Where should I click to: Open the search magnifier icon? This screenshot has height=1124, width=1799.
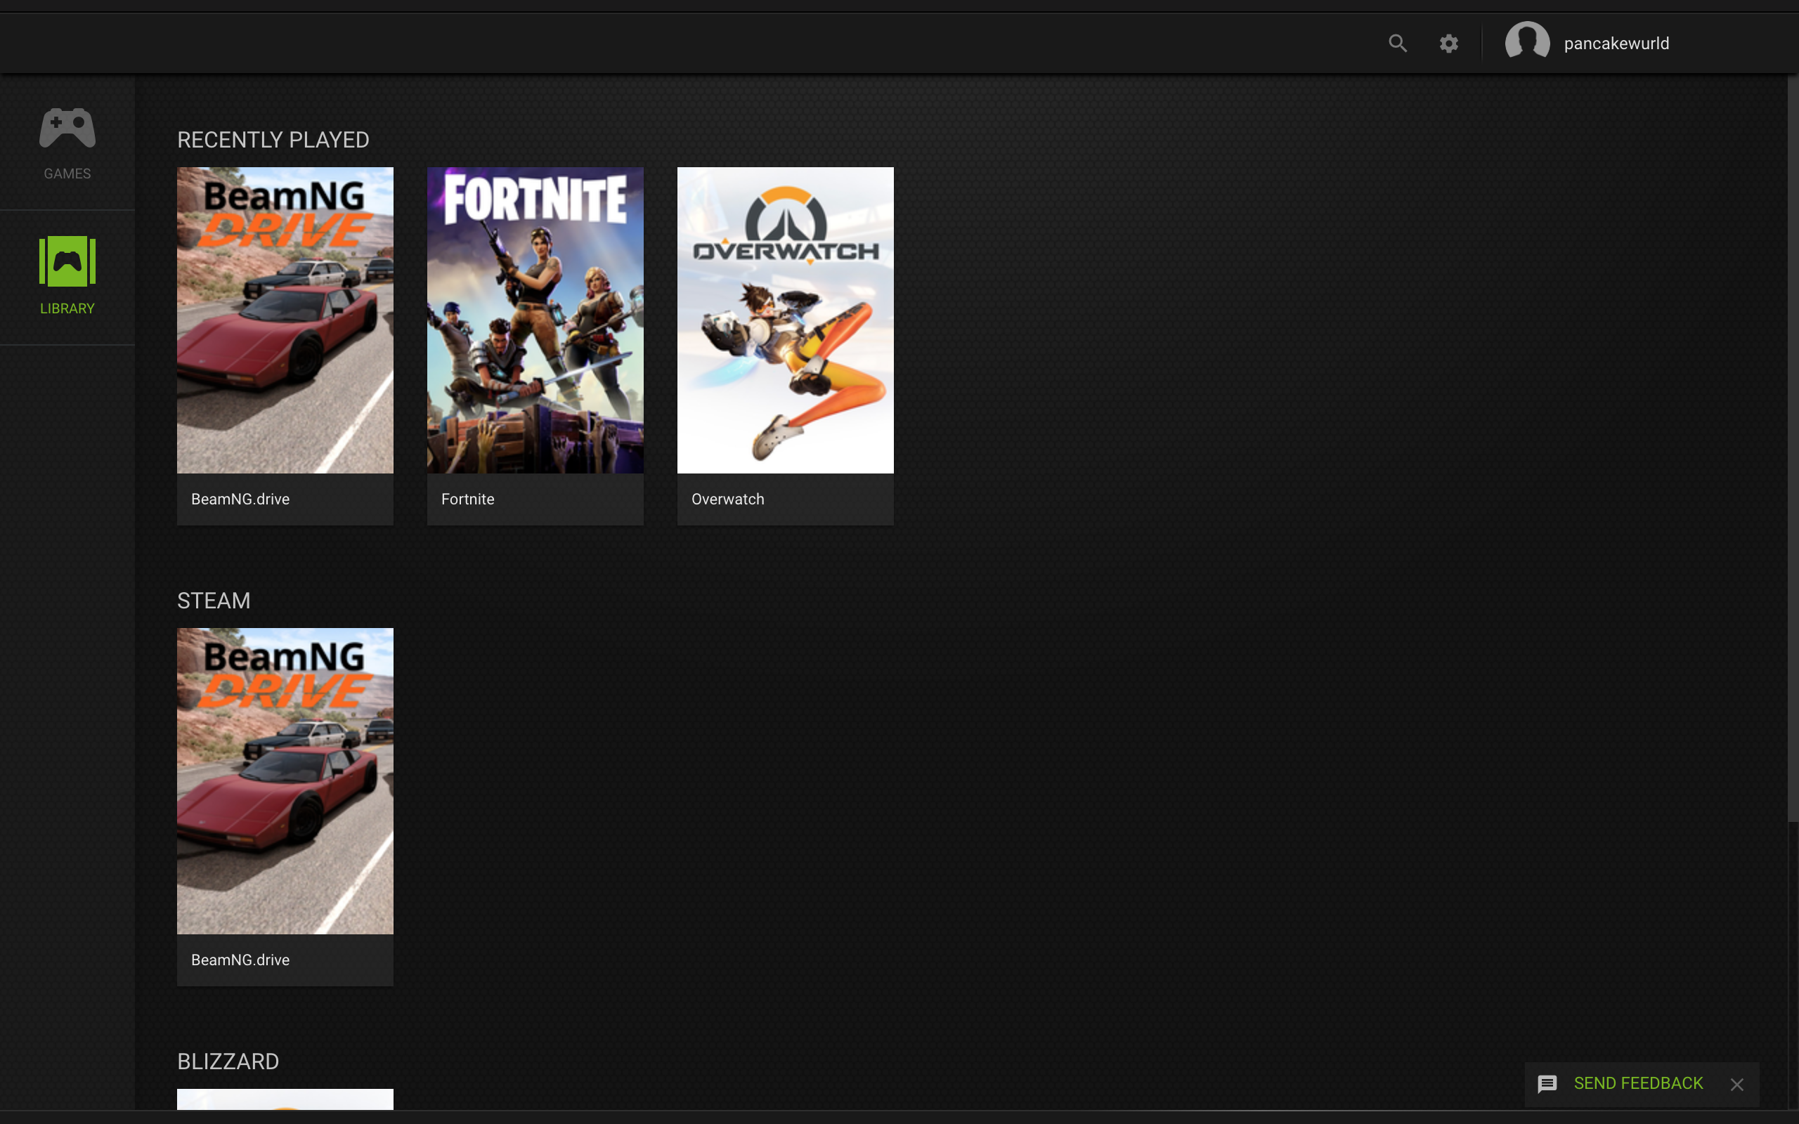[1398, 43]
